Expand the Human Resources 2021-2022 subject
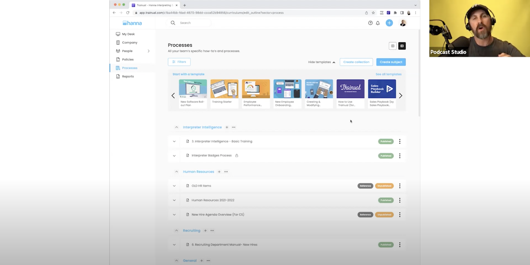 coord(174,200)
